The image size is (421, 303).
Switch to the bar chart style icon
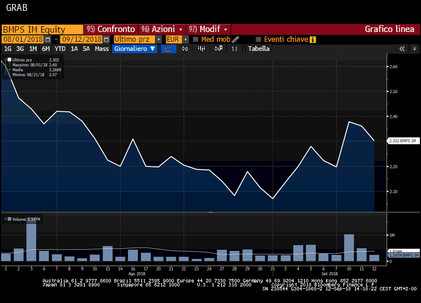pyautogui.click(x=201, y=49)
